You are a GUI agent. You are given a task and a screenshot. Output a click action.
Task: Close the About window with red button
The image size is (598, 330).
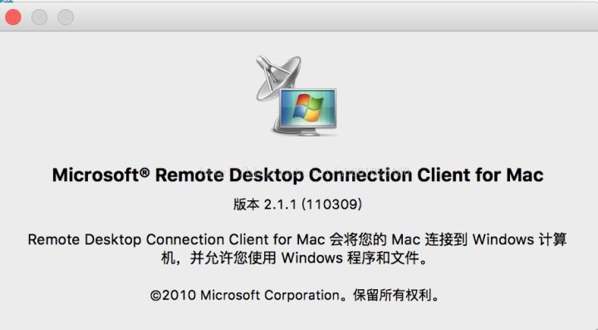(x=13, y=17)
